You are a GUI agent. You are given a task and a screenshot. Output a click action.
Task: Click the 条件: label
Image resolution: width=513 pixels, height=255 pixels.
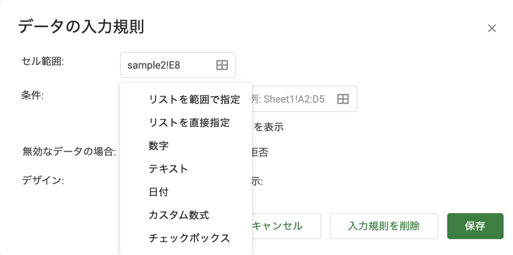tap(33, 95)
